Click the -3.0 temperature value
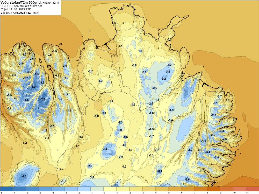Screen dimensions: 259x194 click(x=119, y=130)
